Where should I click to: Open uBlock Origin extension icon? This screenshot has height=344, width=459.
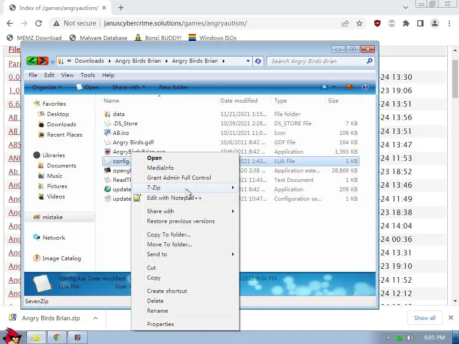[377, 23]
